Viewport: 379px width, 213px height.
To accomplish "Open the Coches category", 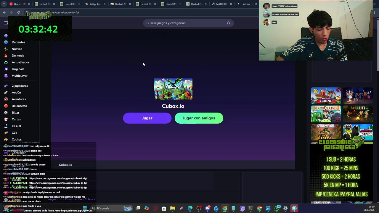I will [17, 139].
